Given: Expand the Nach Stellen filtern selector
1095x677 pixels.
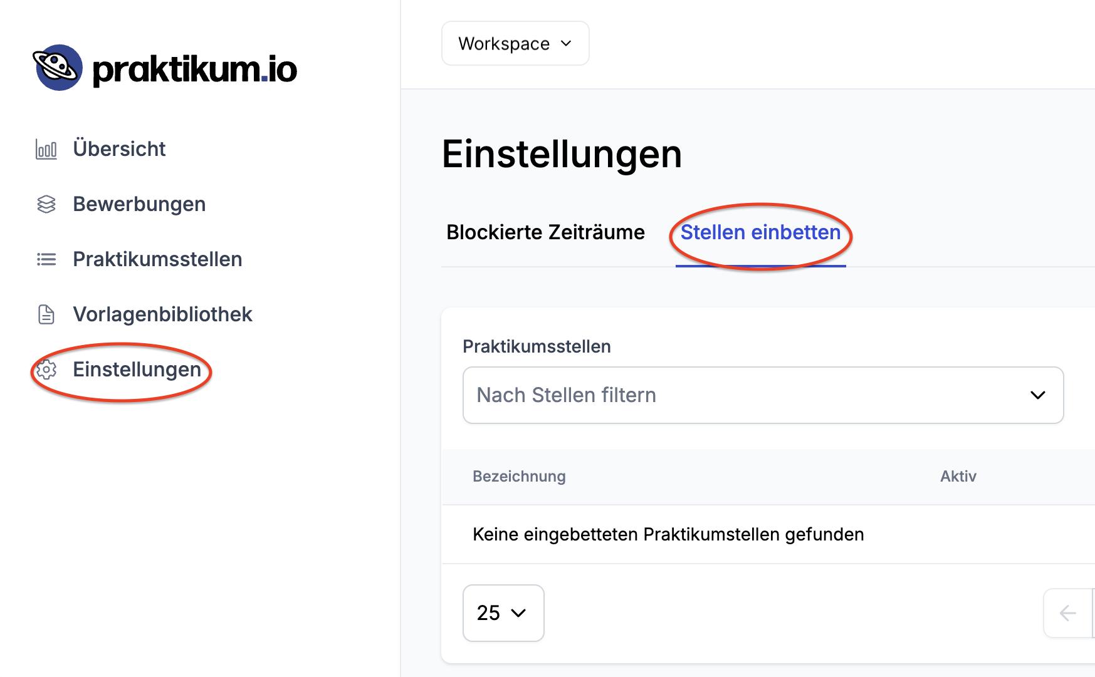Looking at the screenshot, I should pos(762,395).
